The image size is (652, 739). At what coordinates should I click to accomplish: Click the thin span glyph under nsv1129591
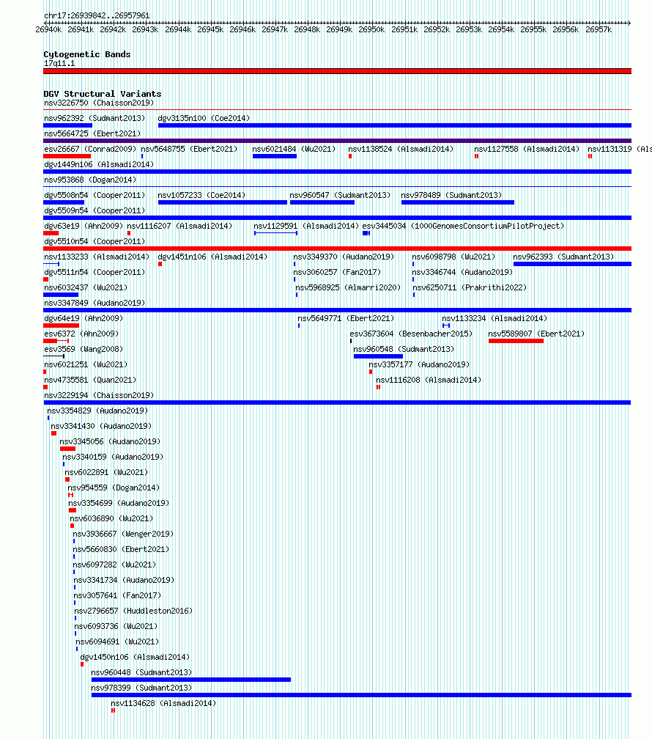click(275, 233)
